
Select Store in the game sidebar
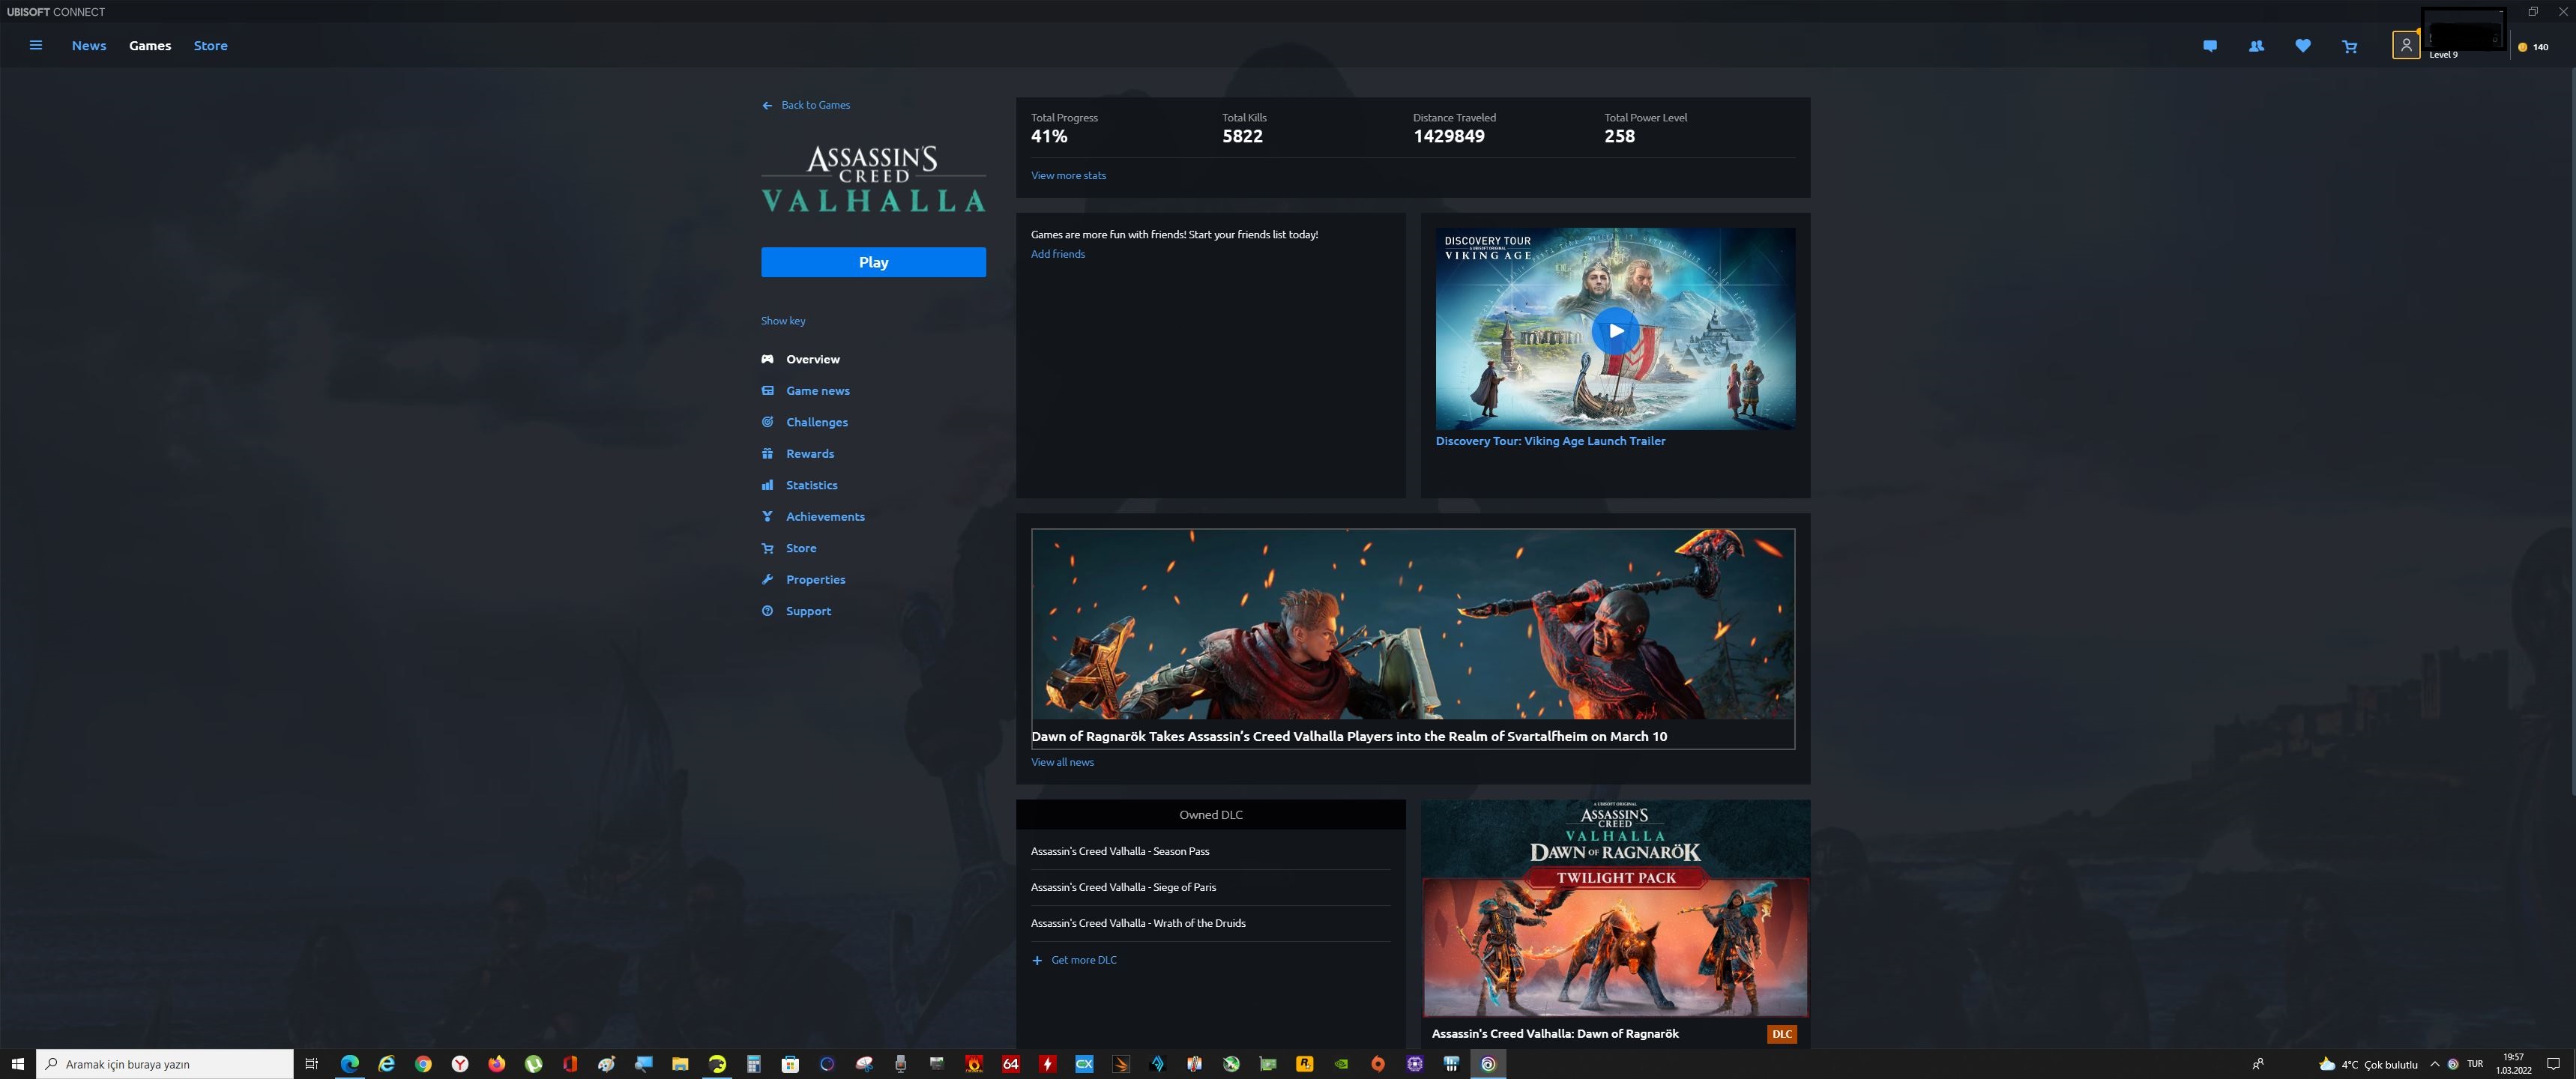tap(801, 548)
